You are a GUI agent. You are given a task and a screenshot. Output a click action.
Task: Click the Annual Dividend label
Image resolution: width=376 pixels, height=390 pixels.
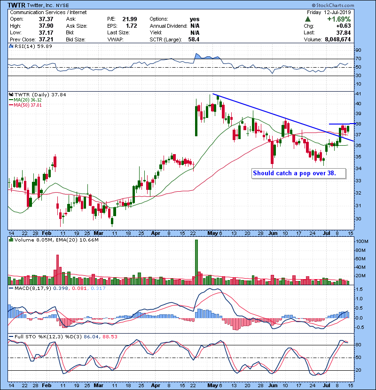point(168,26)
